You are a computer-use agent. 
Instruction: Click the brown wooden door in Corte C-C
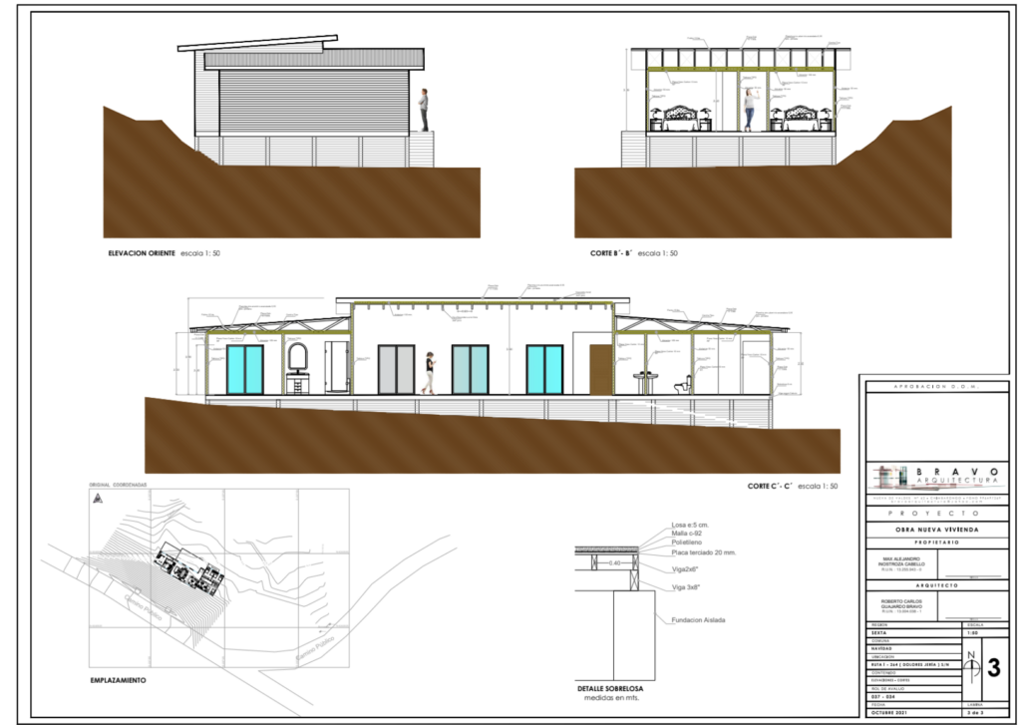(599, 370)
